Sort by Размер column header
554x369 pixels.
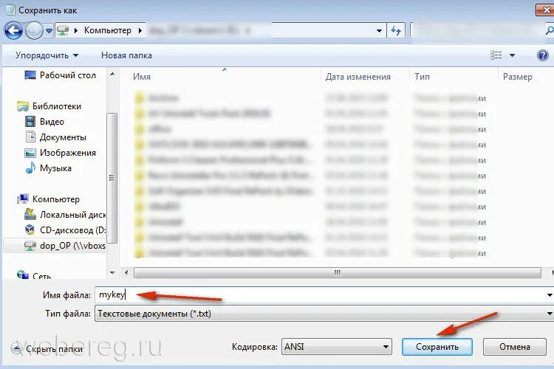[518, 77]
